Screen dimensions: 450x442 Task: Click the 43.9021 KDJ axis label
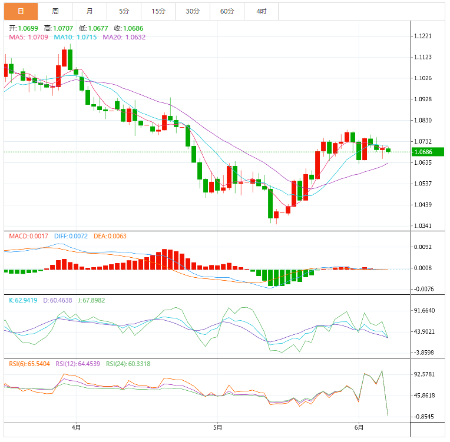(424, 332)
